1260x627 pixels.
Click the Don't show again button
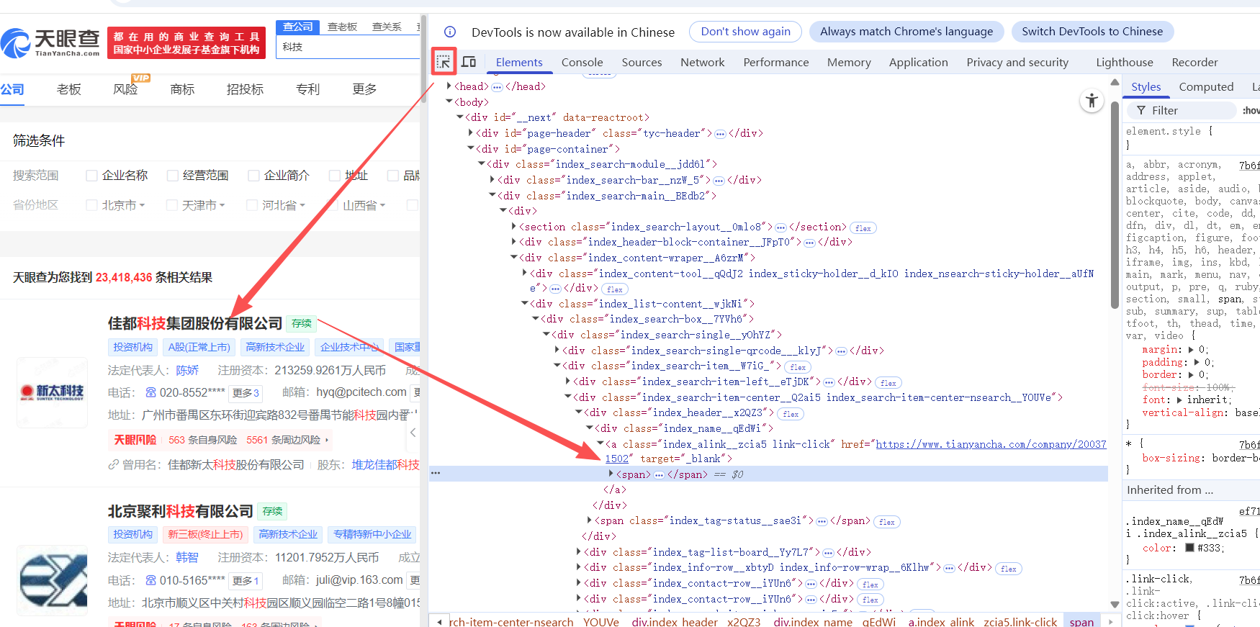tap(745, 32)
